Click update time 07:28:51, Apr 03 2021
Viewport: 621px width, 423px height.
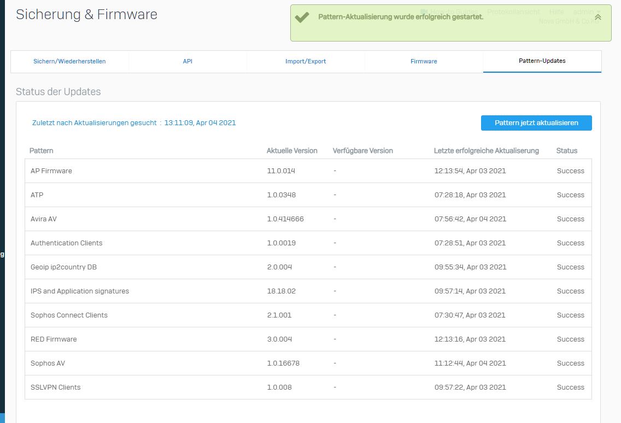[470, 243]
